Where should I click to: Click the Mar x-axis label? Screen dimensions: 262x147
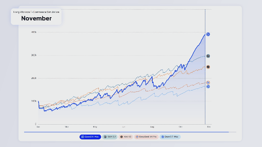[x=67, y=127]
